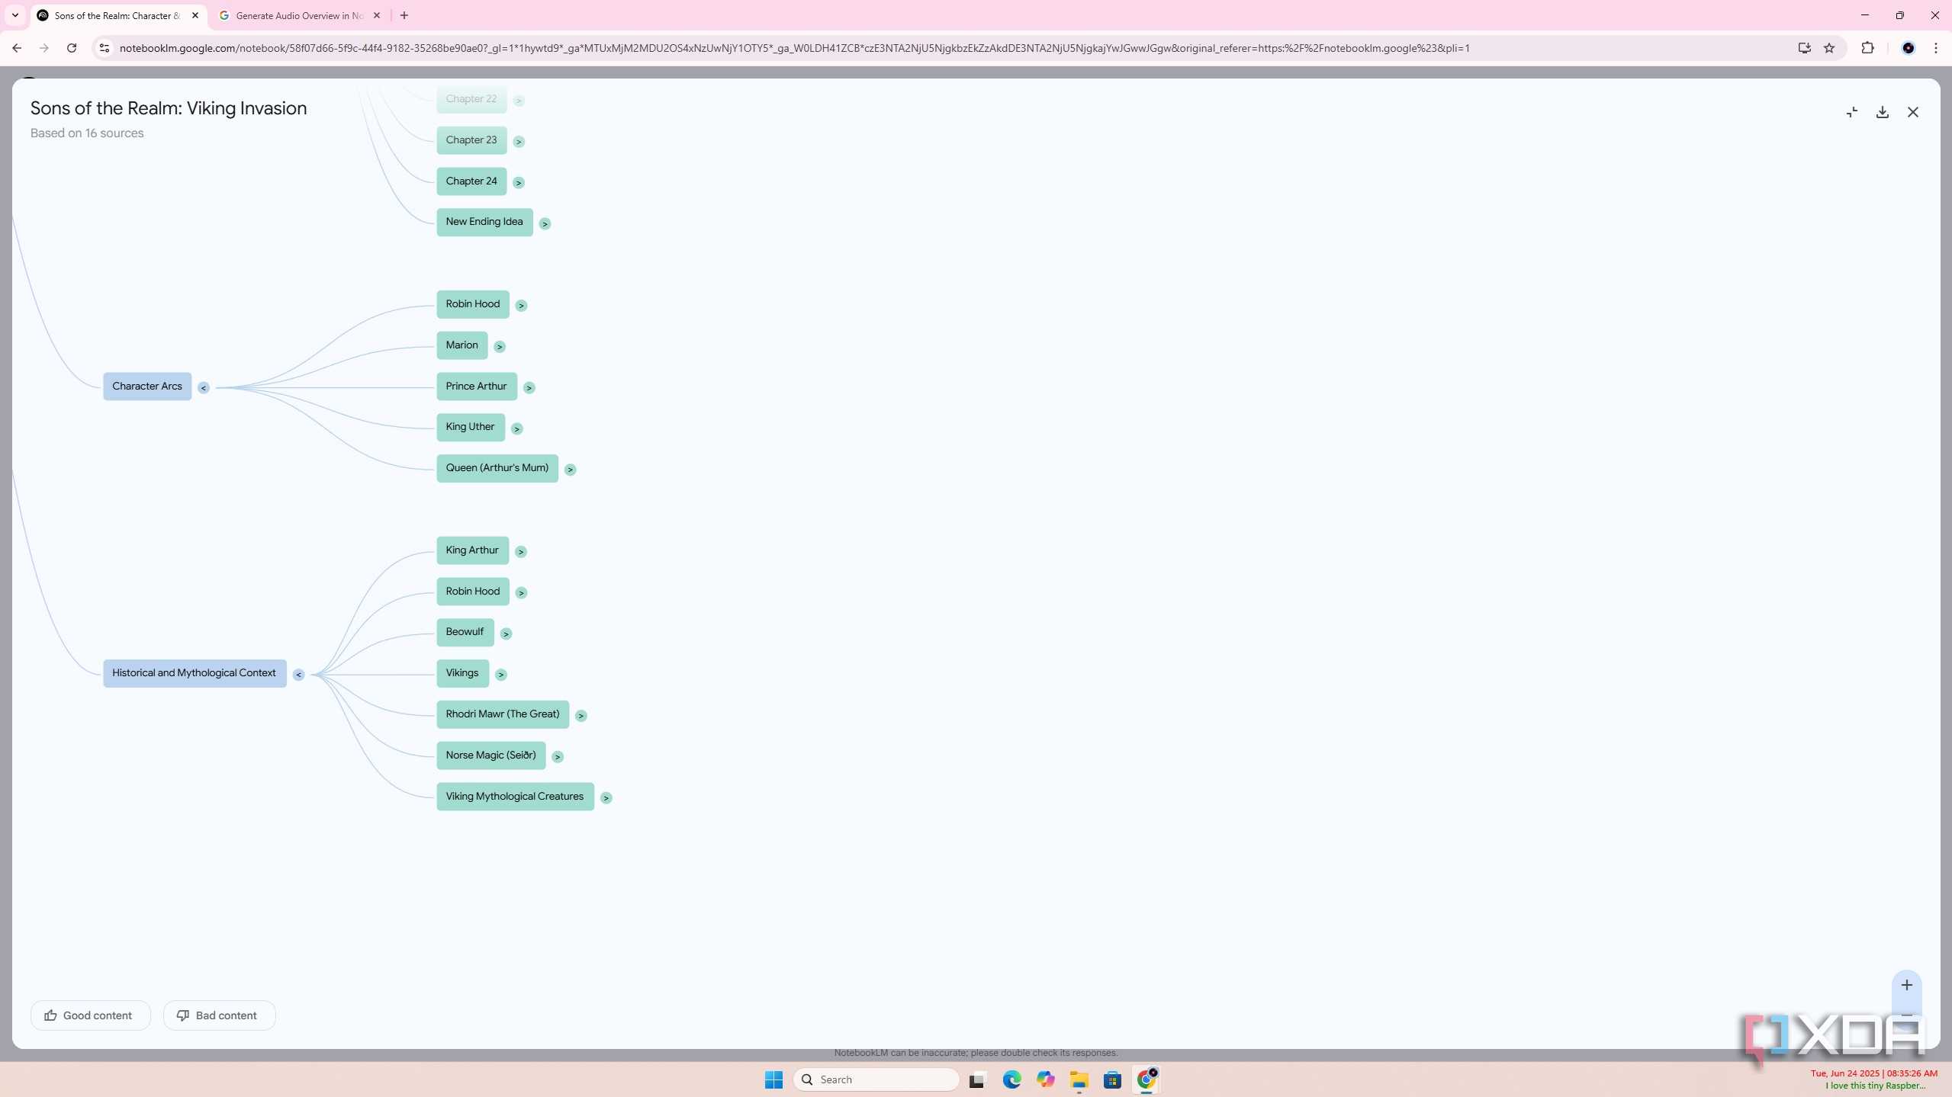Go back to previous page
The width and height of the screenshot is (1952, 1097).
17,48
